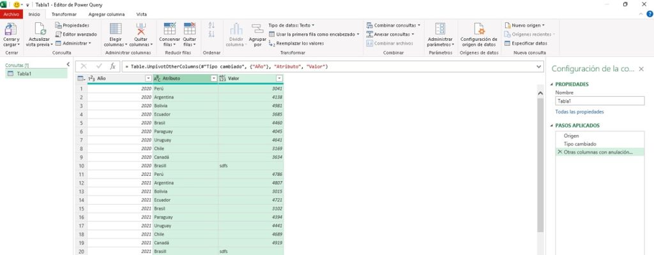The height and width of the screenshot is (255, 654).
Task: Collapse the Consultas pane
Action: point(68,64)
